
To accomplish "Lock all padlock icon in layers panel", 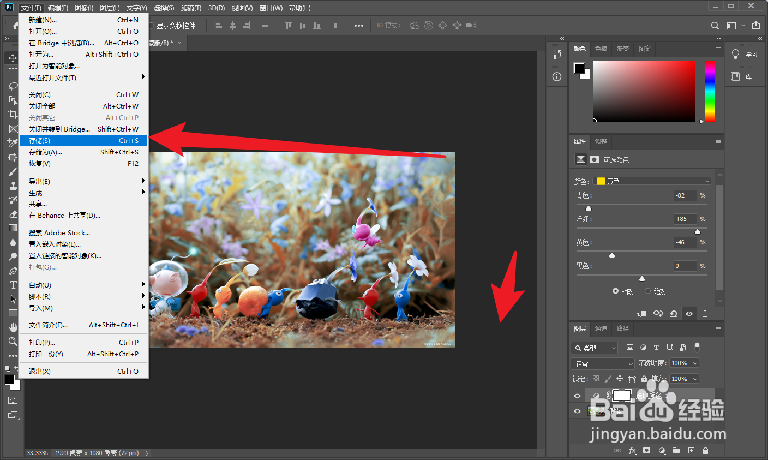I will pos(644,379).
